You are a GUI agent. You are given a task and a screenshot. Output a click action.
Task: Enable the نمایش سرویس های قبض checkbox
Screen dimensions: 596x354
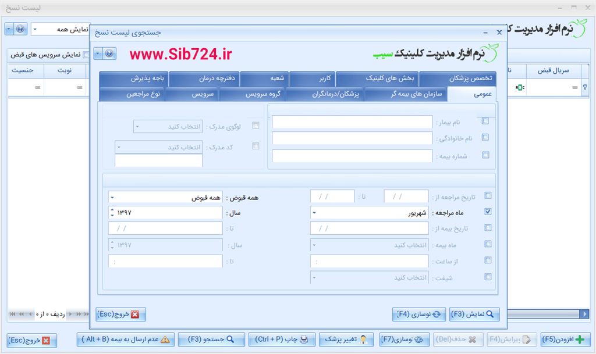pyautogui.click(x=85, y=55)
